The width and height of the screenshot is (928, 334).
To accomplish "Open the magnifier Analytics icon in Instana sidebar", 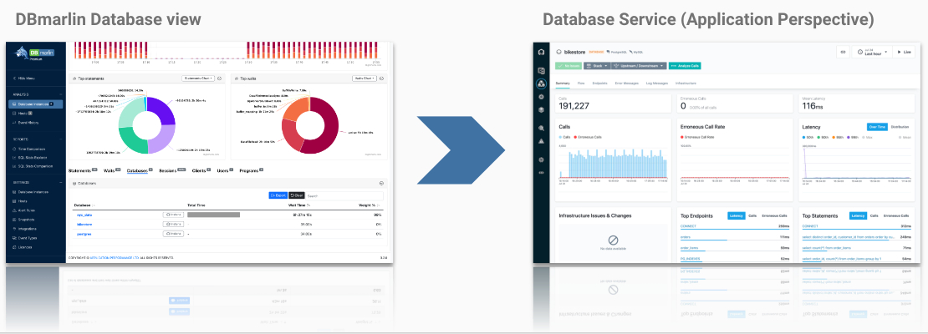I will [541, 128].
